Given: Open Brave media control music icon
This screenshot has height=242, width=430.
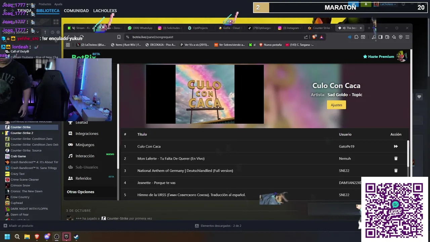Looking at the screenshot, I should click(x=374, y=37).
